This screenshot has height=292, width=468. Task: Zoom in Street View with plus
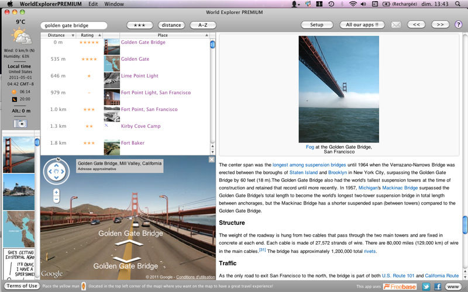pyautogui.click(x=56, y=192)
